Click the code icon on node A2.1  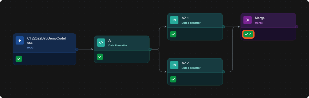(x=174, y=20)
